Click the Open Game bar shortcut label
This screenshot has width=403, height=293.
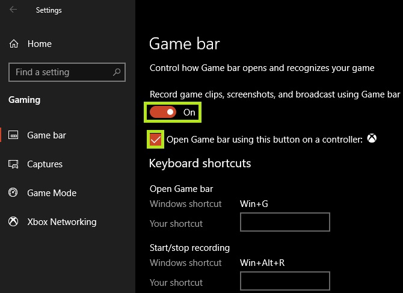coord(182,189)
